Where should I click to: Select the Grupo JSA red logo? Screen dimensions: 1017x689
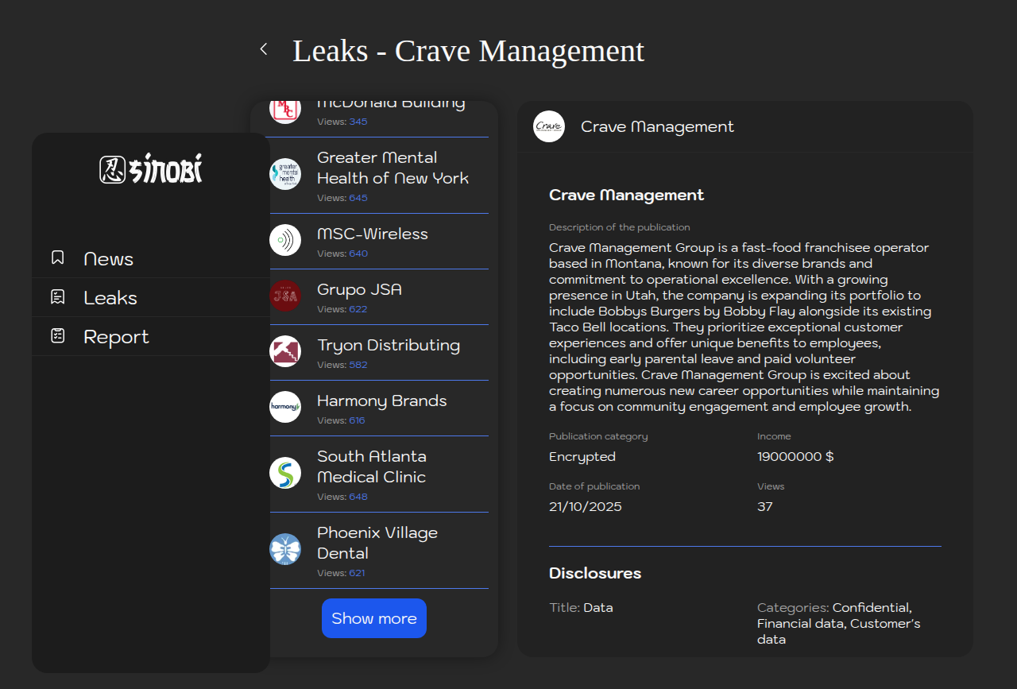[x=285, y=296]
